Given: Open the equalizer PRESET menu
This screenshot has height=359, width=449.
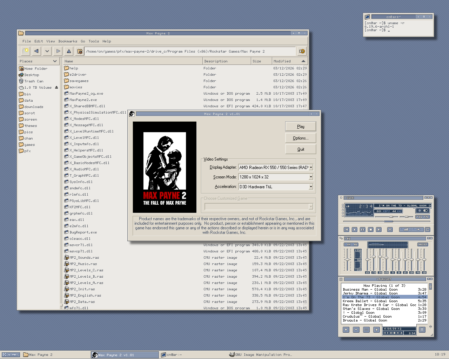Looking at the screenshot, I should coord(423,245).
